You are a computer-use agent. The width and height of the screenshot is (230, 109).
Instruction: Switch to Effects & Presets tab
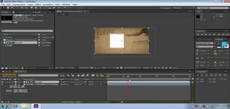pos(204,40)
